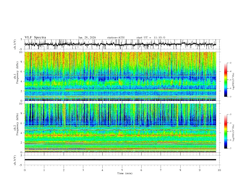Click the ch.2 frequency axis "6" tick
247x191 pixels.
pyautogui.click(x=22, y=123)
